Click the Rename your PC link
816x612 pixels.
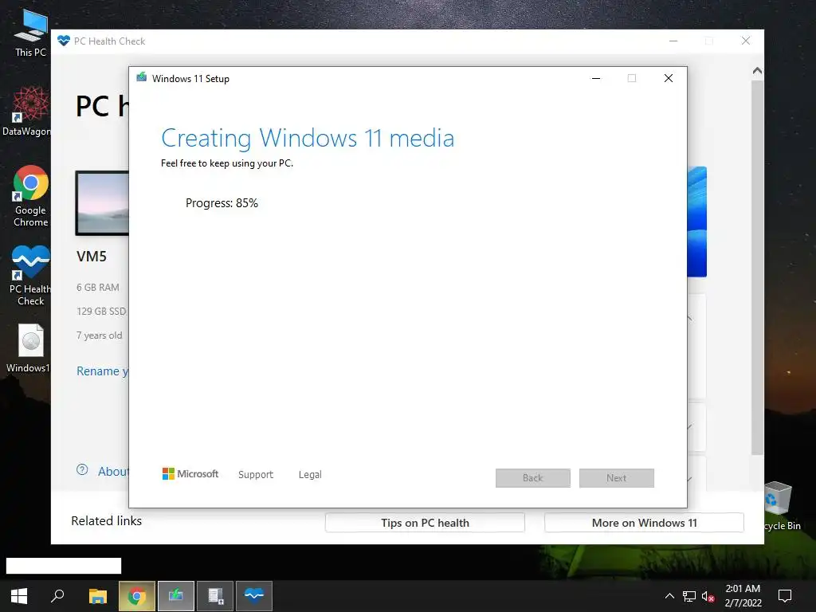pyautogui.click(x=102, y=371)
